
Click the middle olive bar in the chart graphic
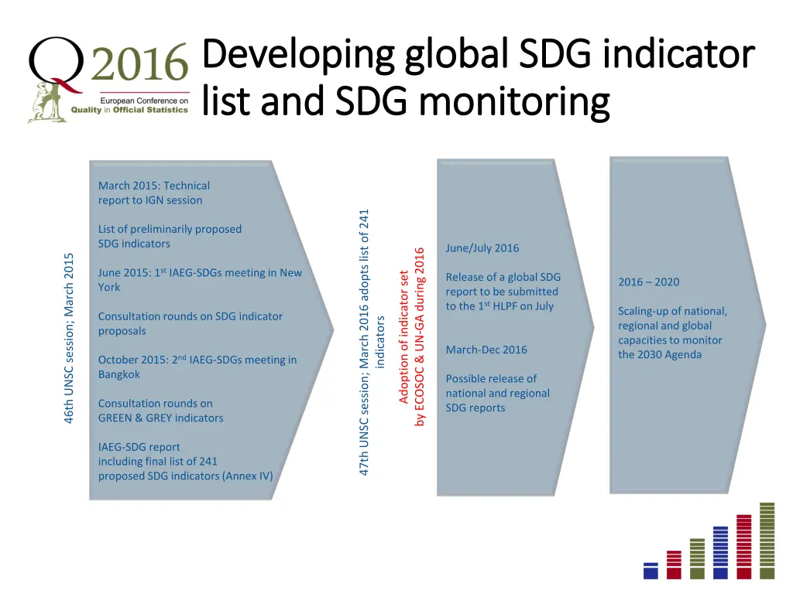coord(697,558)
